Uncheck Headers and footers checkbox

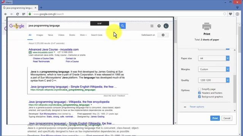[199, 93]
